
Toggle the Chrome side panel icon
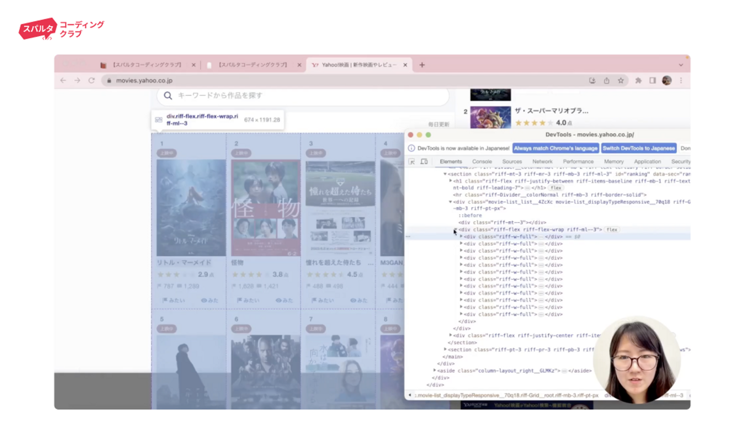pyautogui.click(x=652, y=81)
